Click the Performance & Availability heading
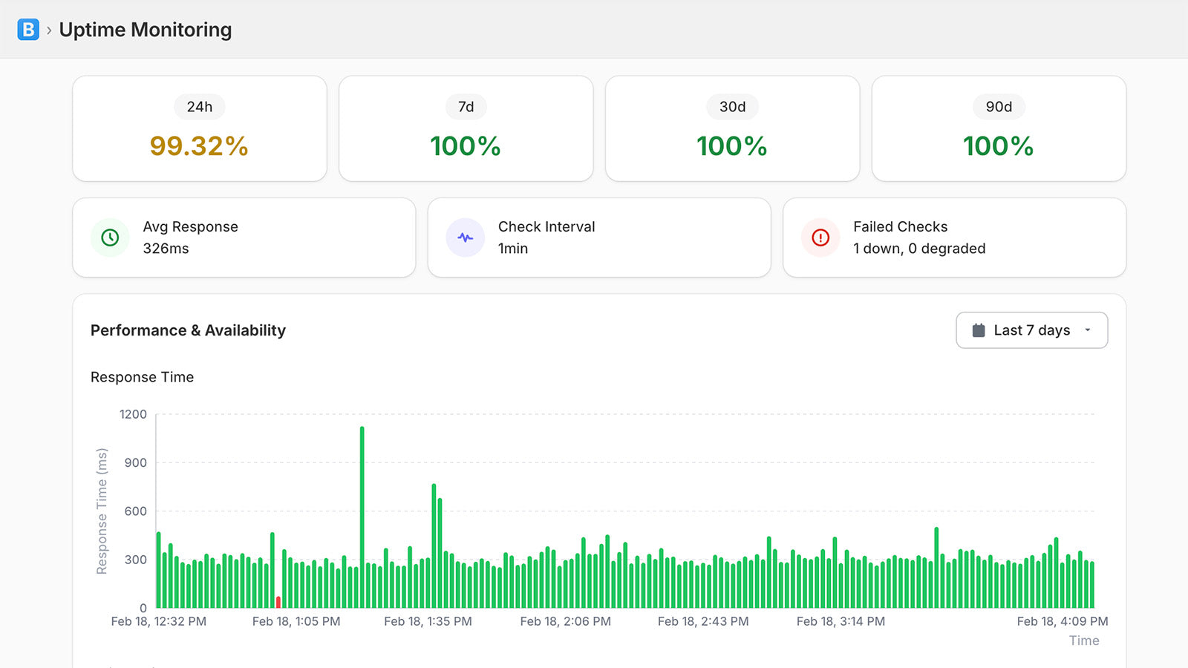Image resolution: width=1188 pixels, height=668 pixels. coord(188,330)
